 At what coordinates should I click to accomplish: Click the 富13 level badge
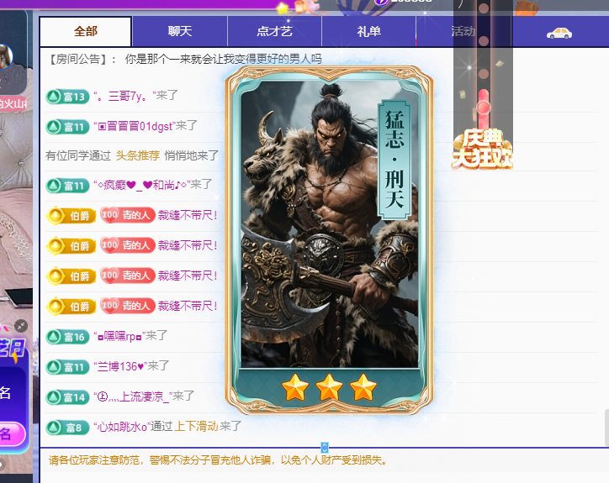point(67,97)
